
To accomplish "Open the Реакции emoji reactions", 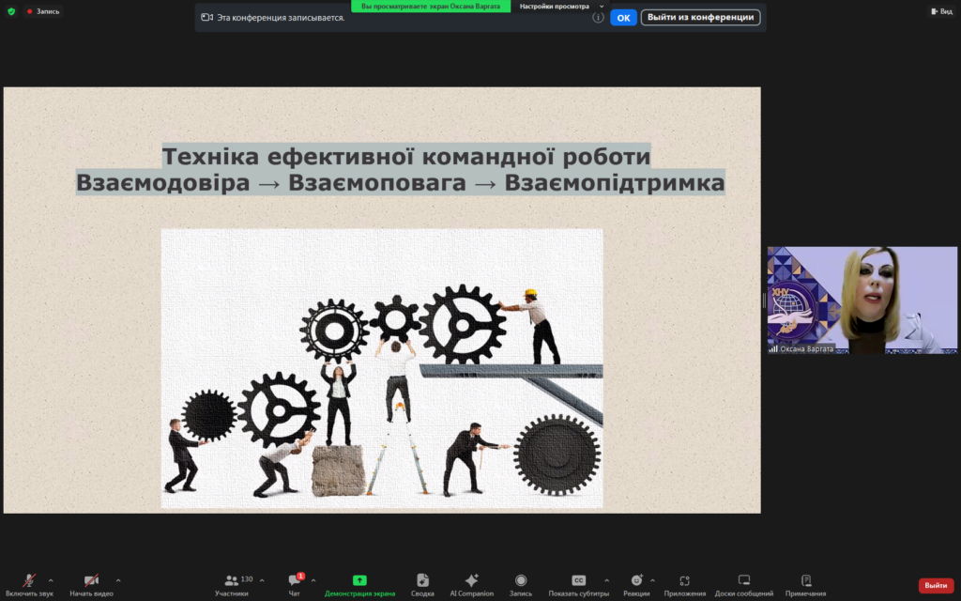I will tap(636, 581).
